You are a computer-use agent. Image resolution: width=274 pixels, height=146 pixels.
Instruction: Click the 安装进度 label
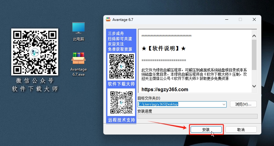click(145, 111)
